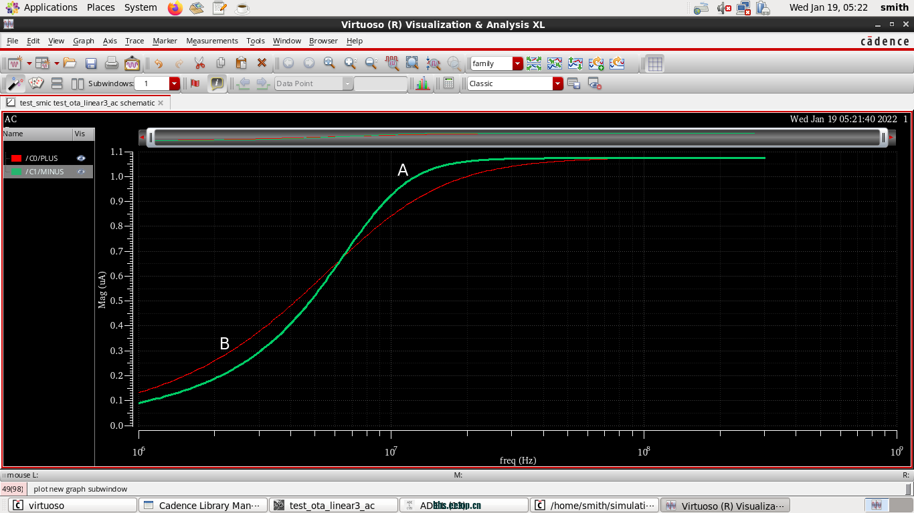Viewport: 914px width, 513px height.
Task: Open the new graph window icon
Action: (x=15, y=63)
